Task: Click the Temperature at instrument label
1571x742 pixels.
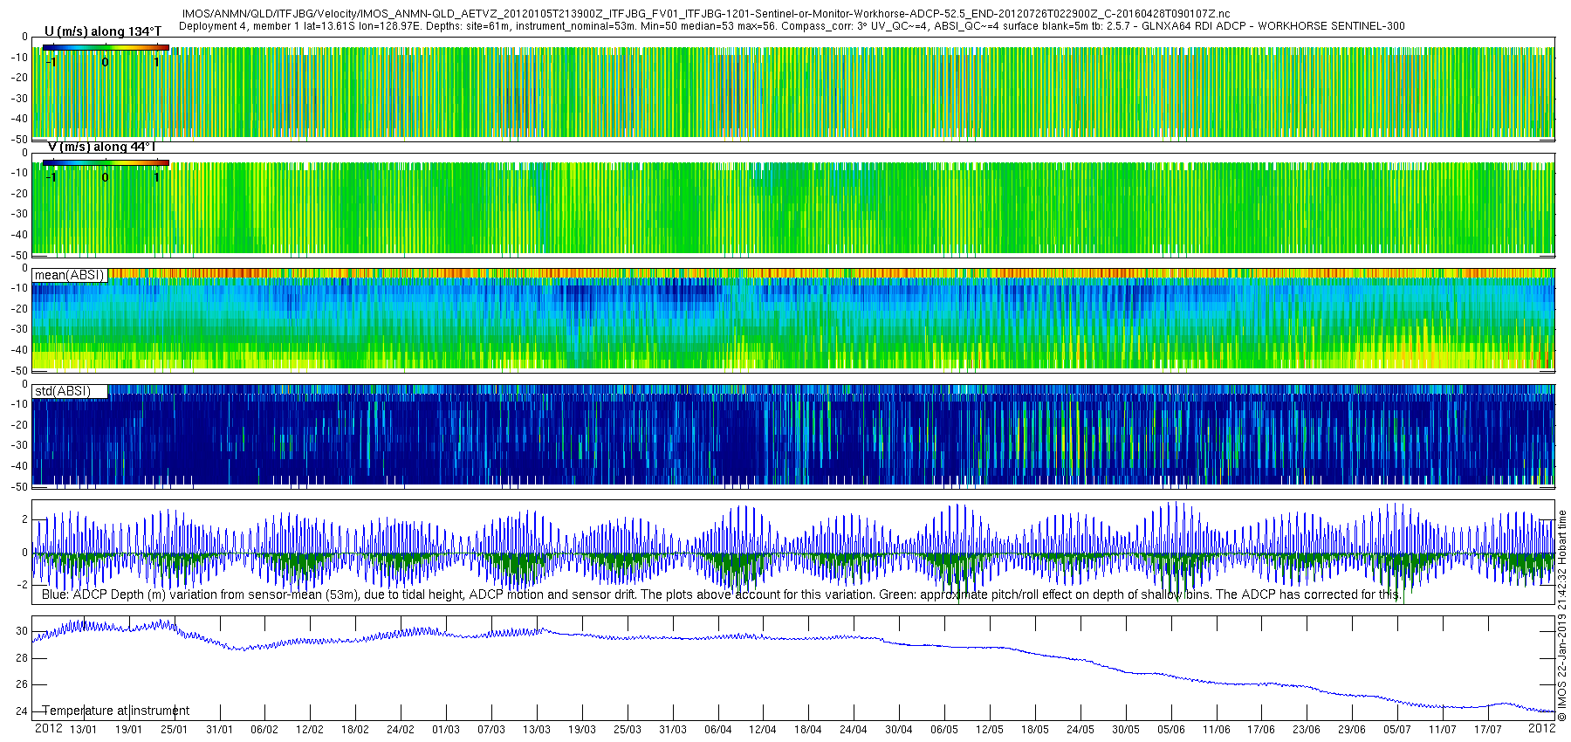Action: click(115, 711)
